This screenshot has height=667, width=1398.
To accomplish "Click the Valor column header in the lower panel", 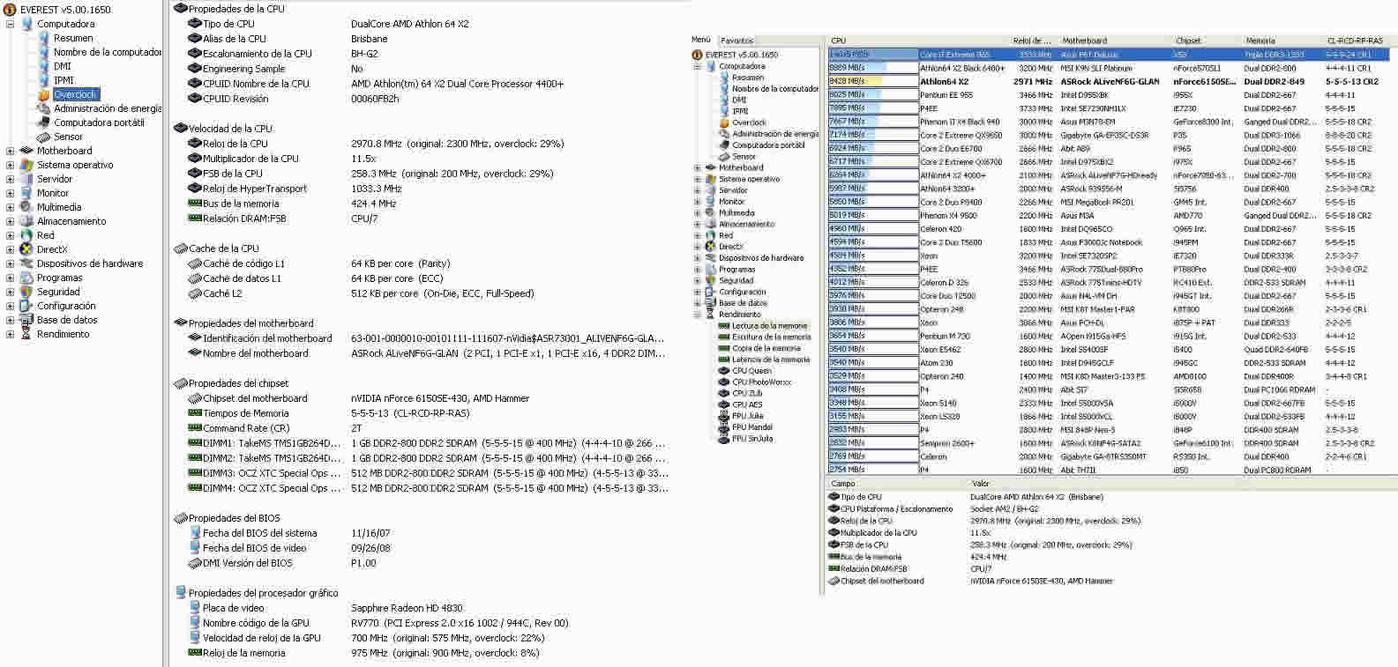I will [x=1181, y=484].
